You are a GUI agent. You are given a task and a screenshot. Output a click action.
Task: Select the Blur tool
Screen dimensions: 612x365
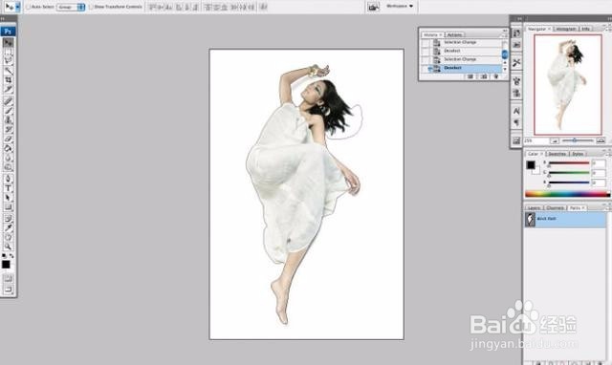[x=9, y=158]
